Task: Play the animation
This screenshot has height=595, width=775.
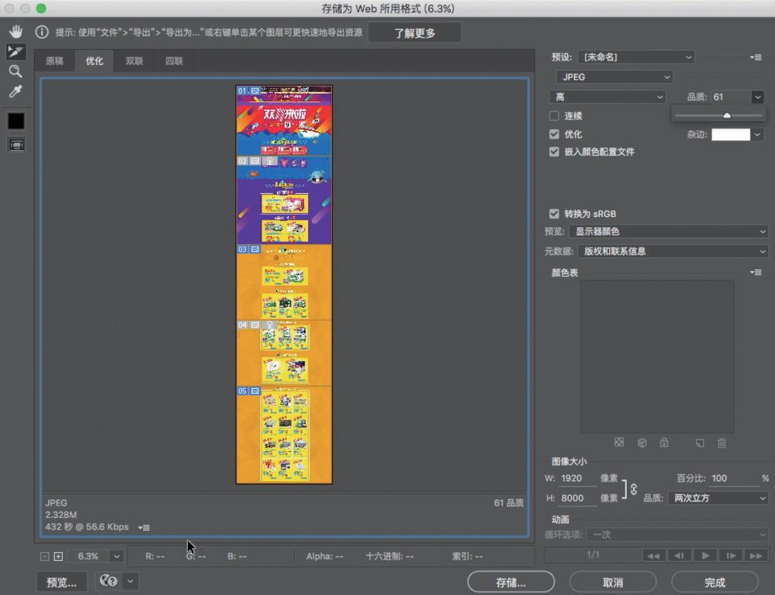Action: (705, 556)
